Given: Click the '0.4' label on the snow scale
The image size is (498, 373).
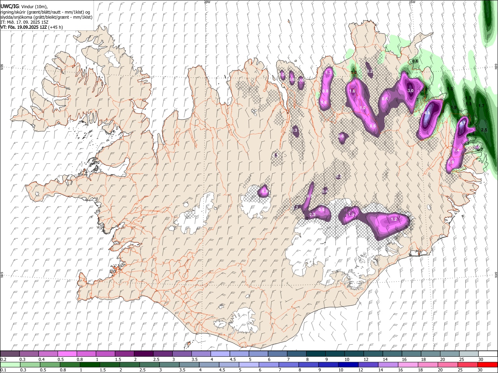Looking at the screenshot, I should click(41, 359).
